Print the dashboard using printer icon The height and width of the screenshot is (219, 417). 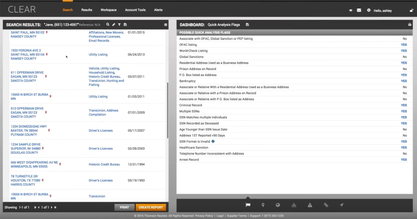tap(410, 25)
